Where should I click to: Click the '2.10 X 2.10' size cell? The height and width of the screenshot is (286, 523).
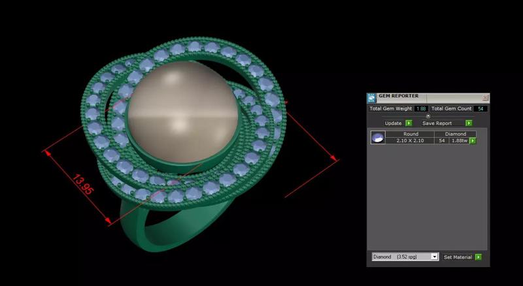point(411,140)
